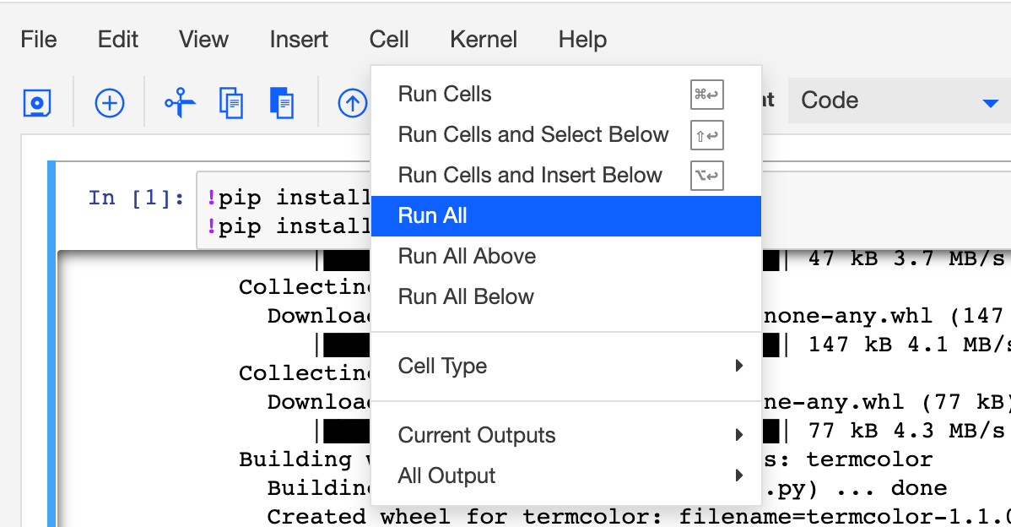
Task: Expand the Current Outputs submenu
Action: pos(566,436)
